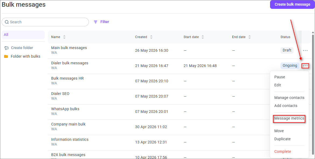Click the Create folder icon
Viewport: 315px width, 159px height.
pyautogui.click(x=6, y=48)
